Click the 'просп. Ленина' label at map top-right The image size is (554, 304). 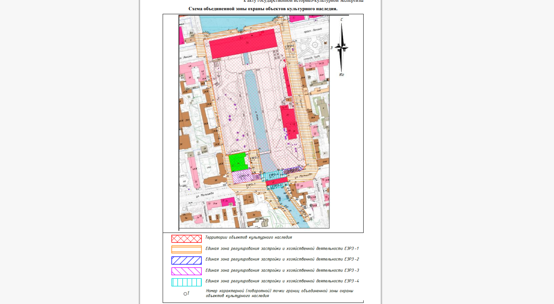pyautogui.click(x=313, y=31)
